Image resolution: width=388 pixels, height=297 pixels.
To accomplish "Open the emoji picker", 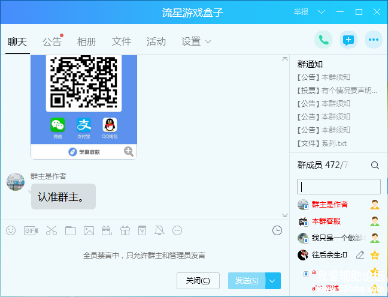I will tap(11, 230).
